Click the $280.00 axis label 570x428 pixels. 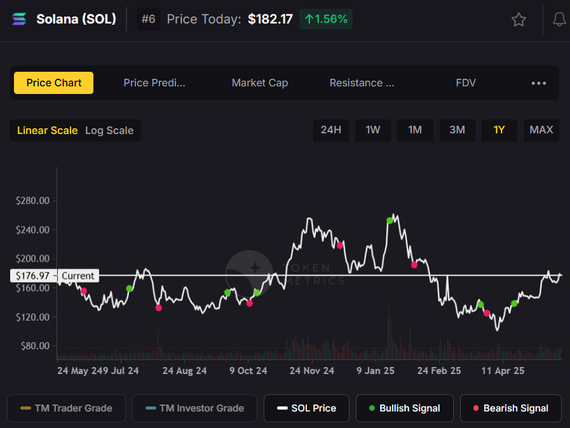click(32, 201)
